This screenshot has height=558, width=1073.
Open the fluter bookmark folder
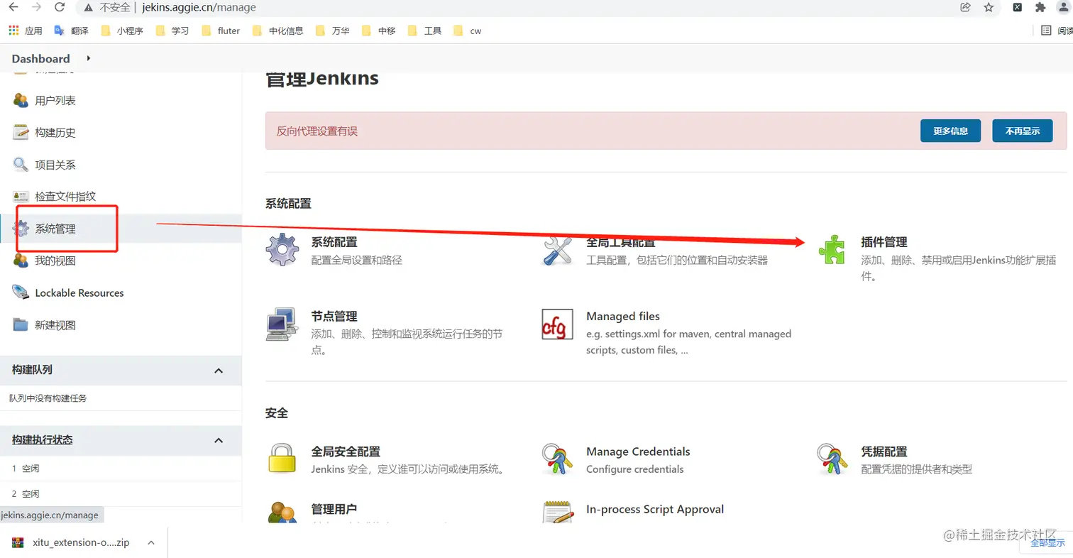221,31
